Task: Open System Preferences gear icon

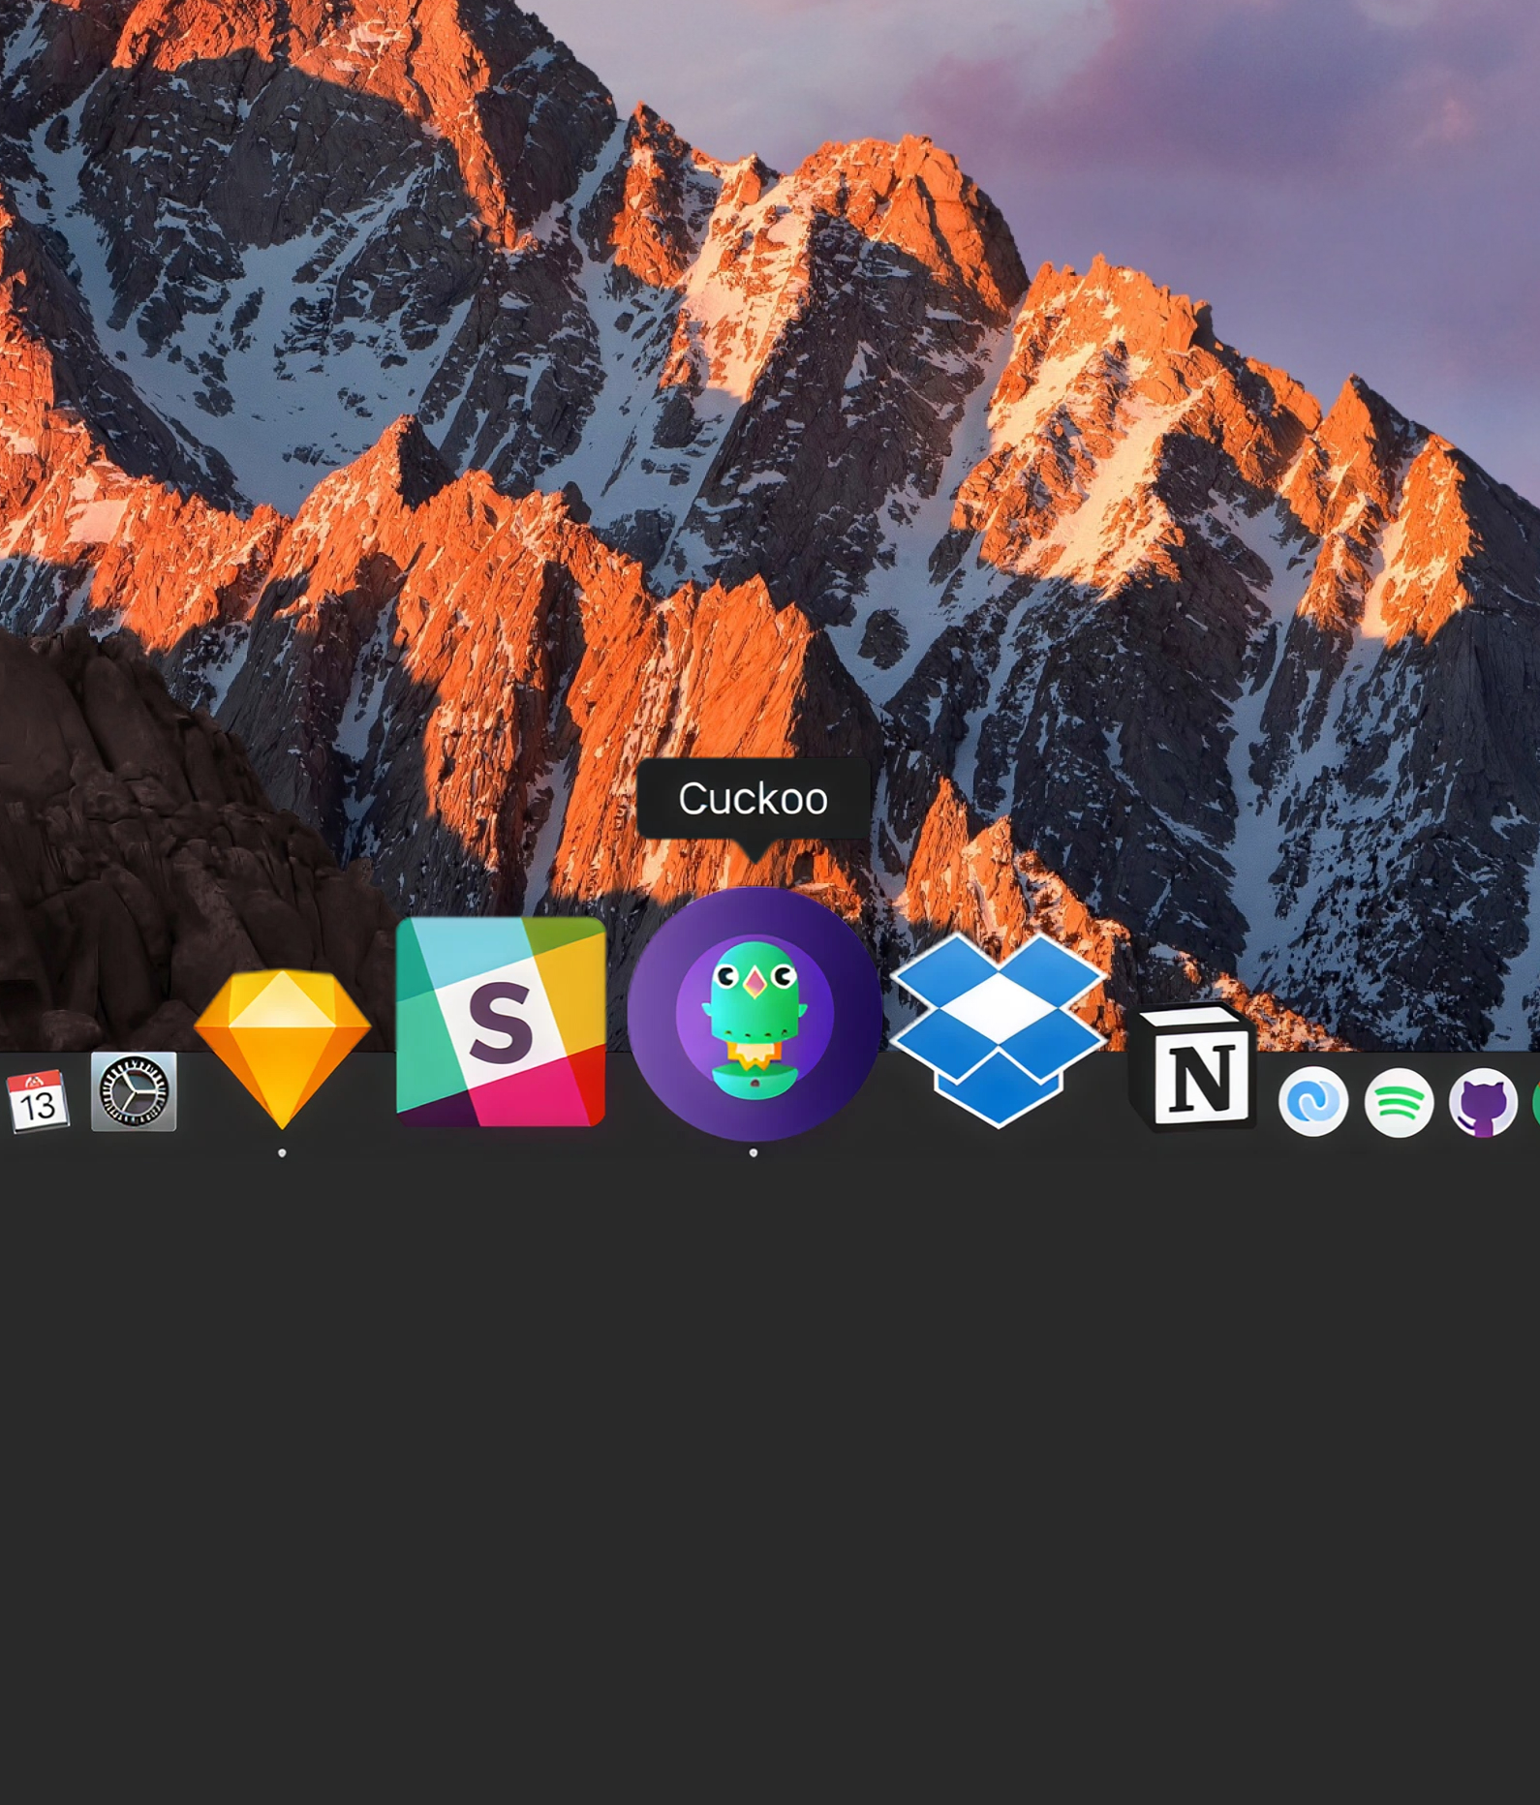Action: pos(134,1091)
